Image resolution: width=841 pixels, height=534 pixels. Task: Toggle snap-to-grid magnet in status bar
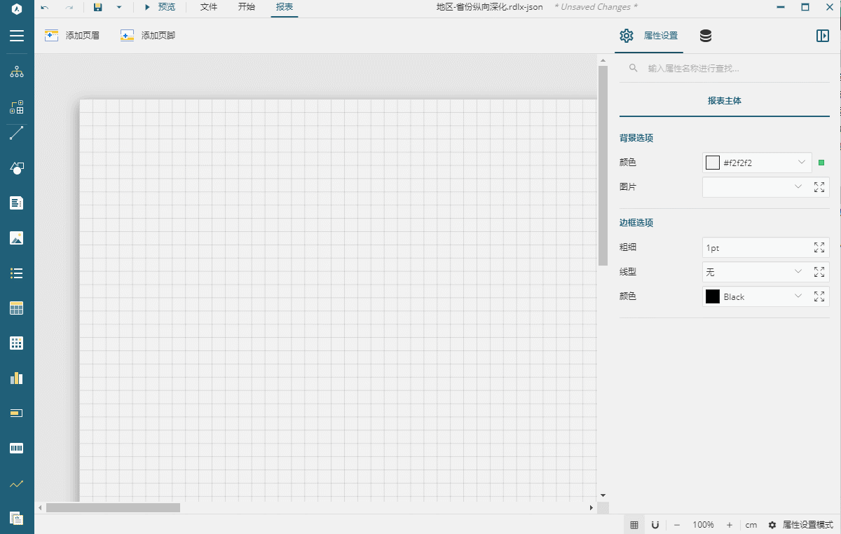click(x=655, y=524)
